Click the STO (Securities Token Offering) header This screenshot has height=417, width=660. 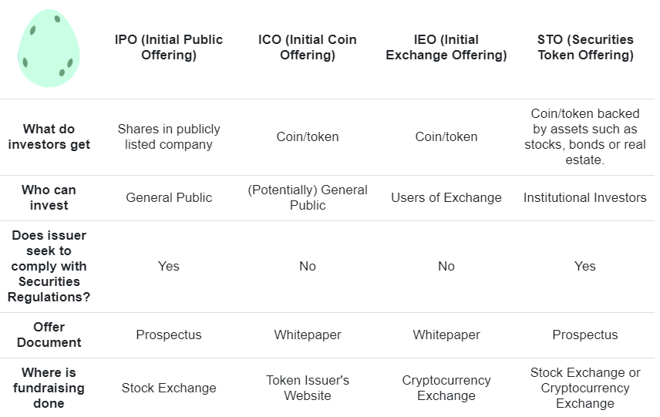[585, 47]
